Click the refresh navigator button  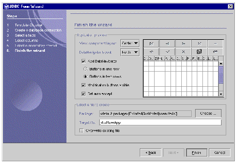pos(199,52)
